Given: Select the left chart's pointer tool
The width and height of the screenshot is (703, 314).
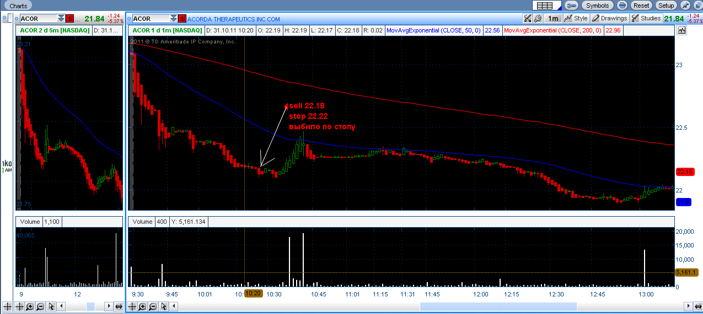Looking at the screenshot, I should (x=51, y=306).
